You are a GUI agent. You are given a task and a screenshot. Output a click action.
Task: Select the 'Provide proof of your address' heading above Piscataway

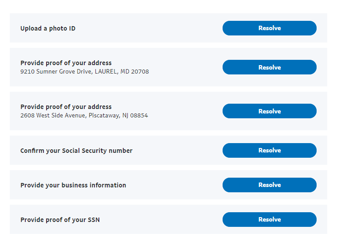point(66,107)
